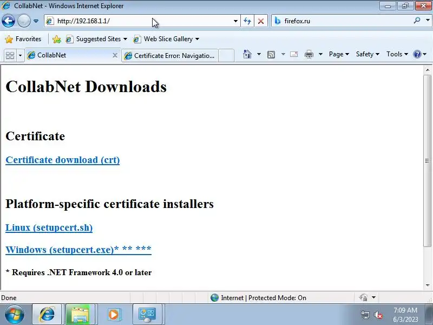Open the Help question mark menu
433x325 pixels.
coord(419,54)
